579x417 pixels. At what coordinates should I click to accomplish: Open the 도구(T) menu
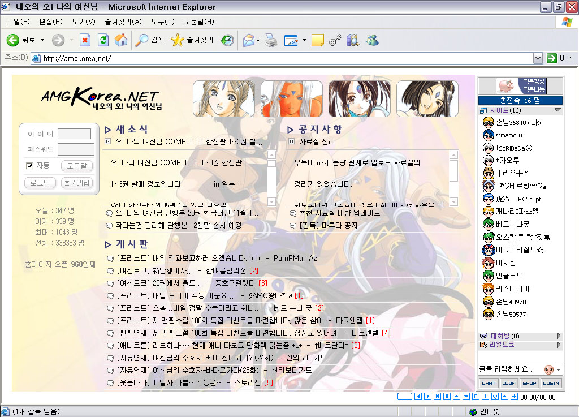(x=162, y=22)
